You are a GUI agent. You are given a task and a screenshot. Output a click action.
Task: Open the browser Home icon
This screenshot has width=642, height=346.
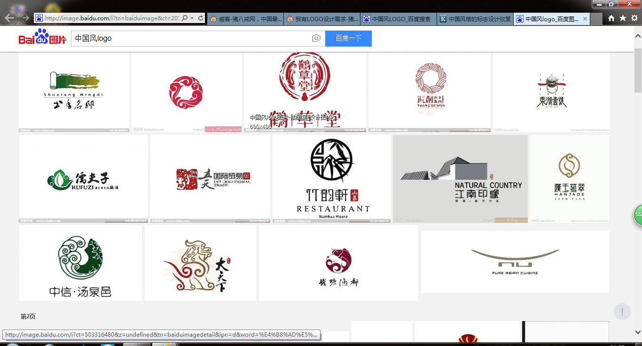pyautogui.click(x=611, y=18)
